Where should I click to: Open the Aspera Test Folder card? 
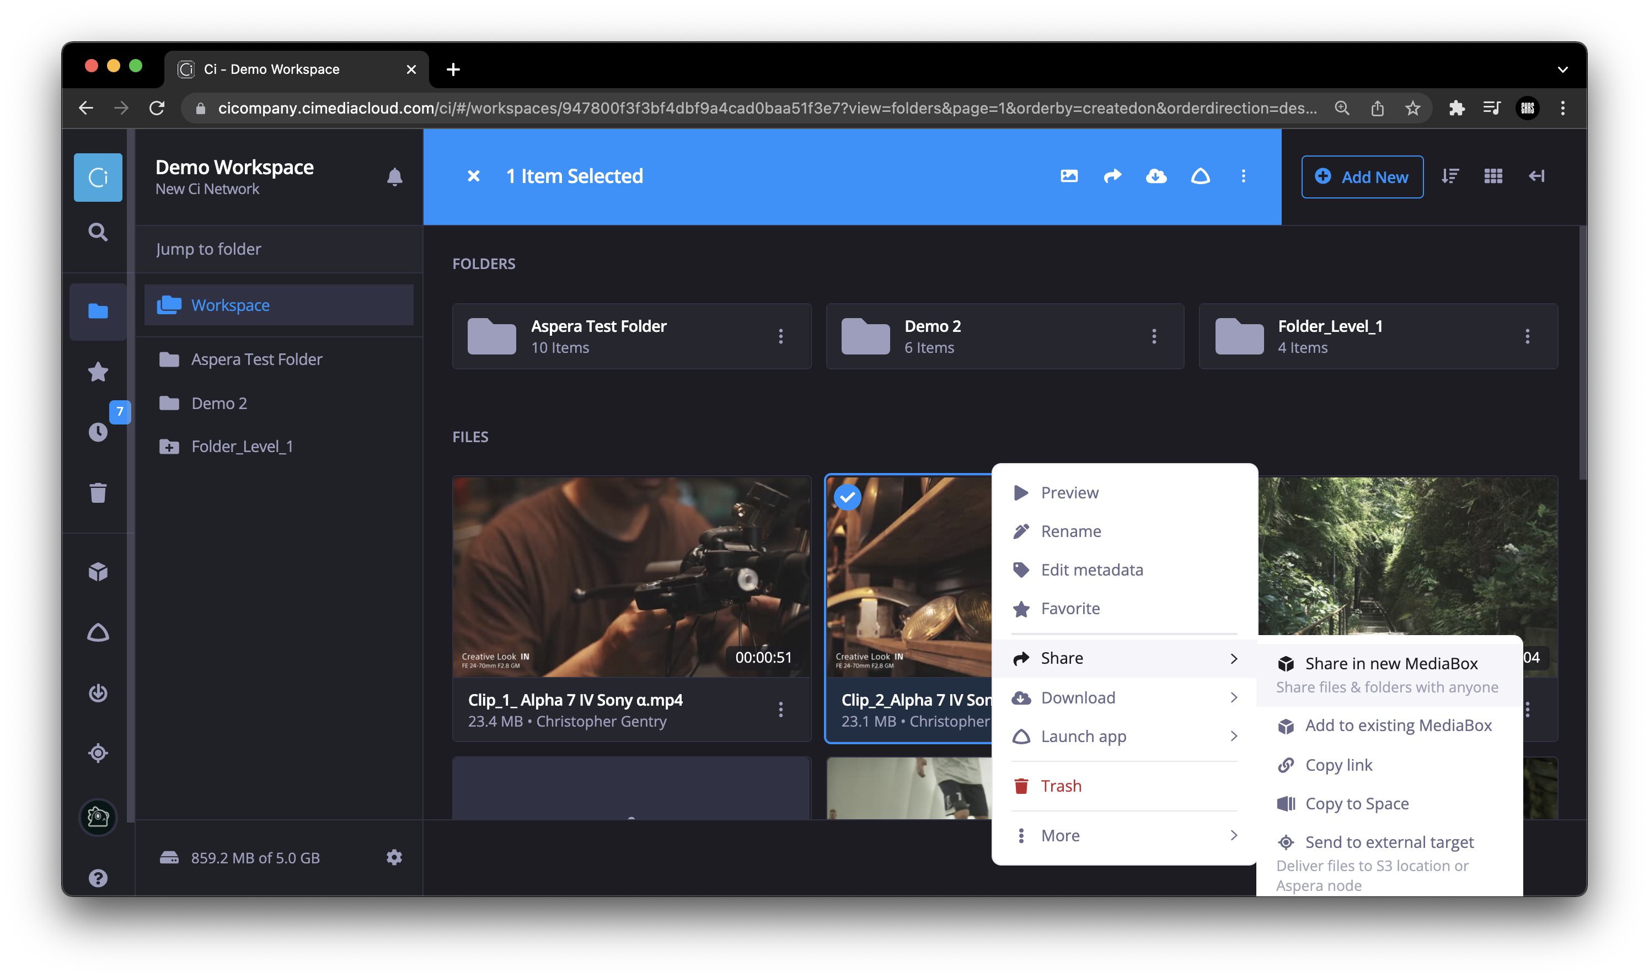pyautogui.click(x=631, y=336)
